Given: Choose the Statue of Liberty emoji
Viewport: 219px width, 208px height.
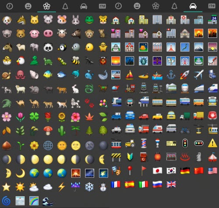Looking at the screenshot, I should point(143,61).
